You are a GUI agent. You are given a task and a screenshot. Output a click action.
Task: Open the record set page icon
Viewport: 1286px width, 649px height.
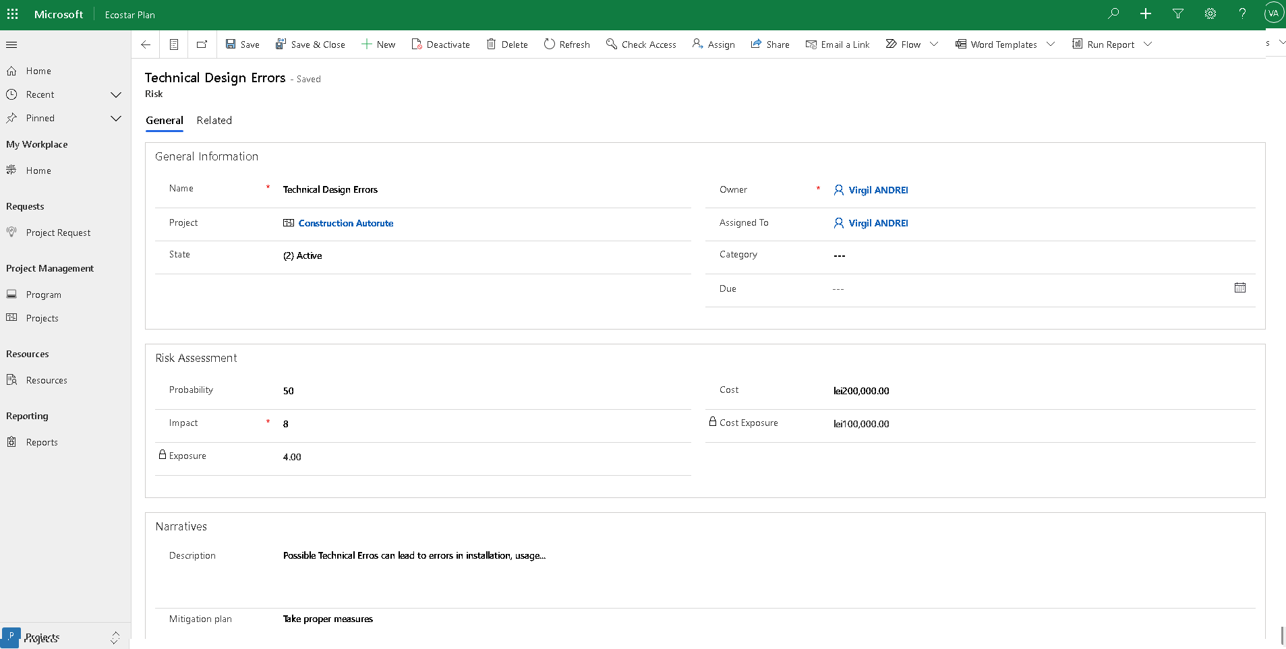pos(174,44)
